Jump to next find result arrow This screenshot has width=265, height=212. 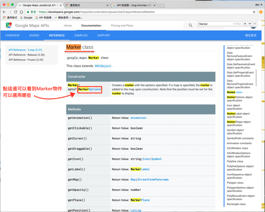tap(250, 24)
